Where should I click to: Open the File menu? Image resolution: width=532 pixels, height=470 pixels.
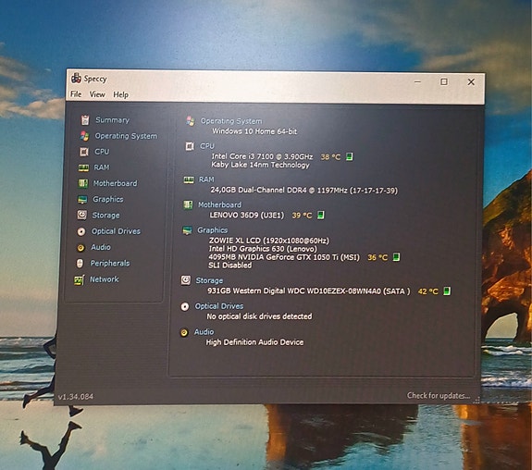tap(76, 94)
